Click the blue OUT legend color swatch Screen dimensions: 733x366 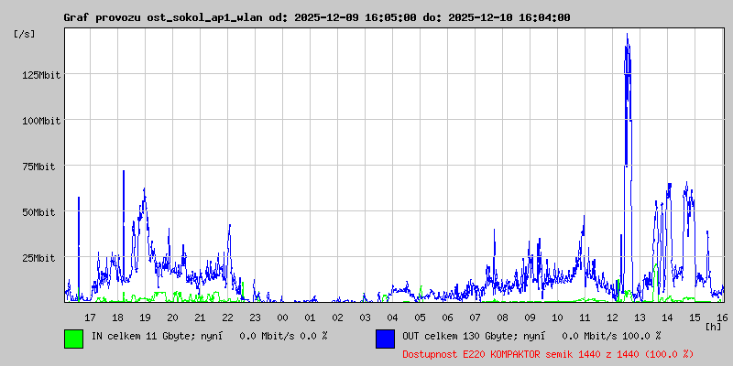385,339
